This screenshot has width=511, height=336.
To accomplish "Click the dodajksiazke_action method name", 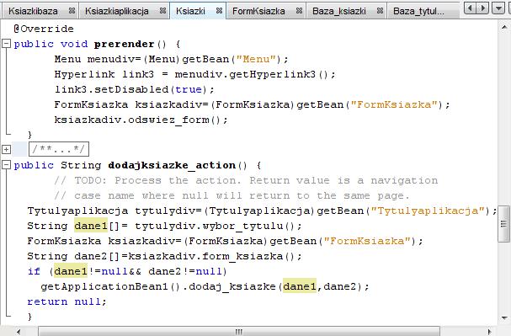I will click(x=172, y=165).
